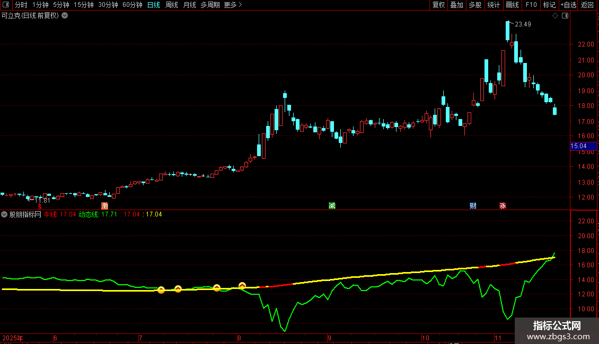The width and height of the screenshot is (599, 344).
Task: Open 多周期 multi-period view
Action: click(210, 5)
